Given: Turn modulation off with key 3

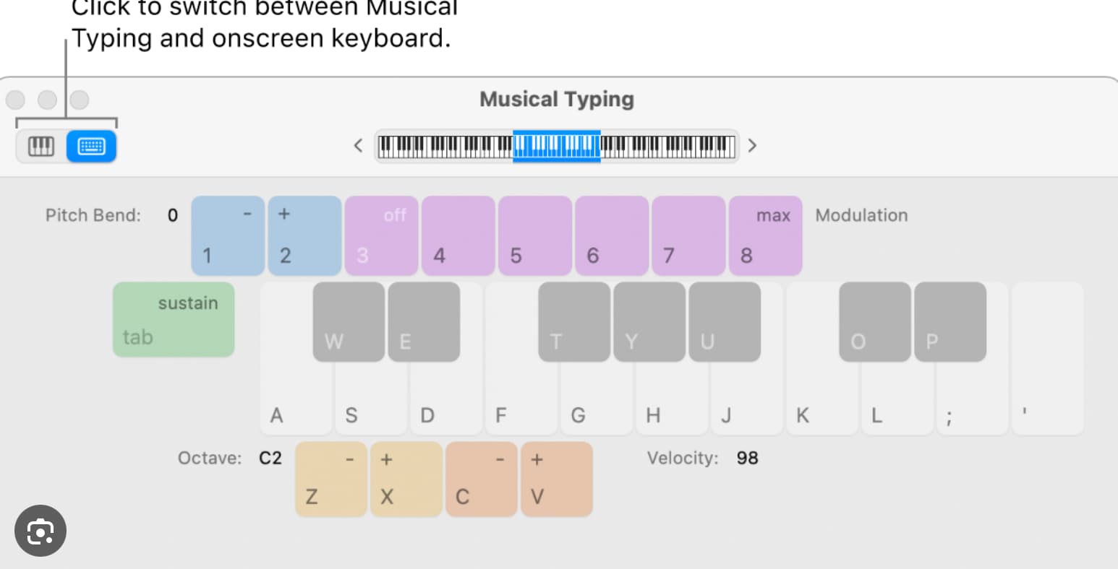Looking at the screenshot, I should 382,235.
